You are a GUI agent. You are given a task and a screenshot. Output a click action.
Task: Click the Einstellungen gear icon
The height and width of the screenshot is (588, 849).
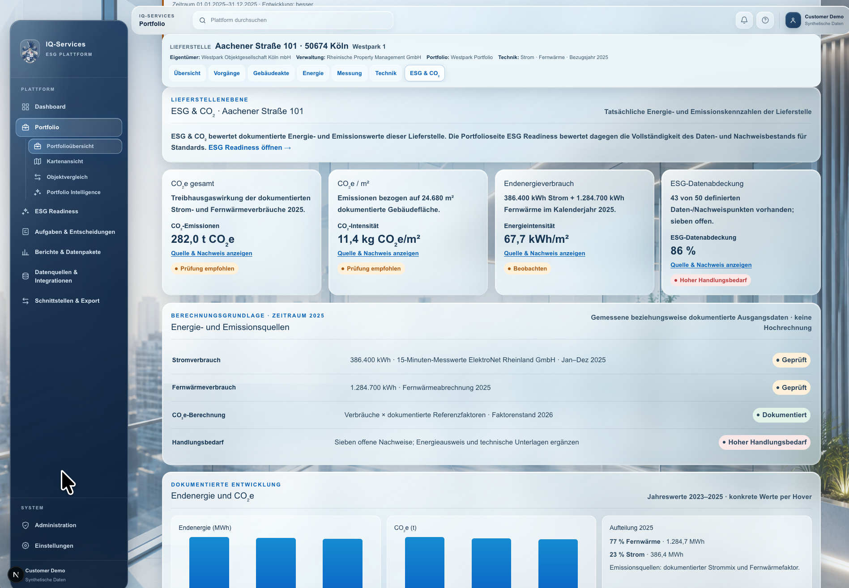(x=26, y=546)
